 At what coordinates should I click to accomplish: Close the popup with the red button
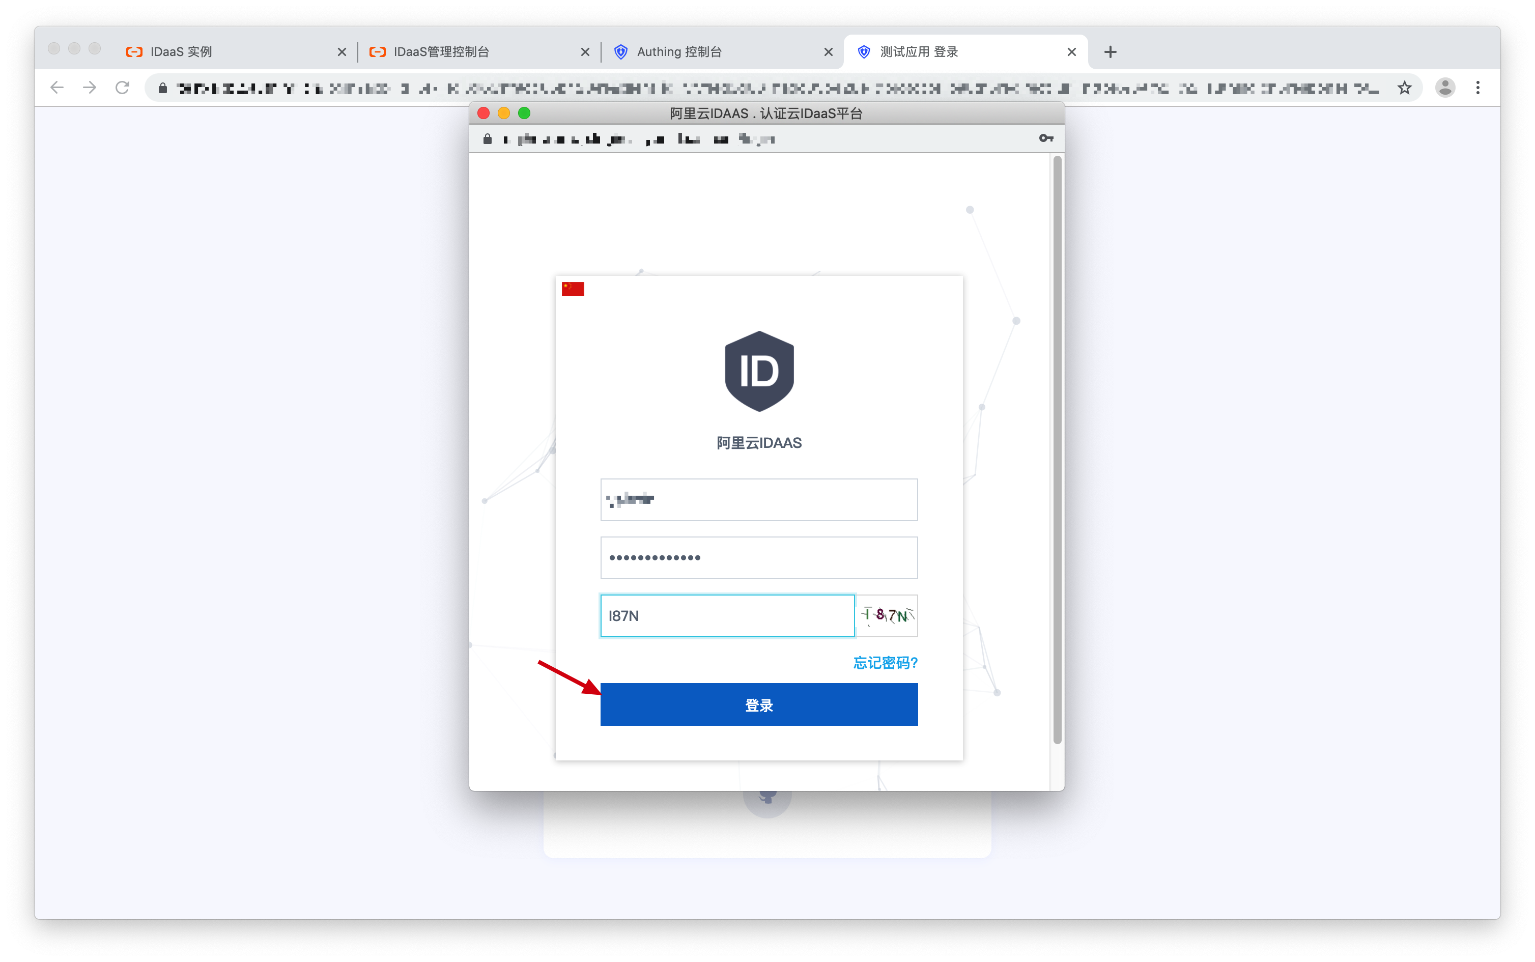tap(484, 113)
